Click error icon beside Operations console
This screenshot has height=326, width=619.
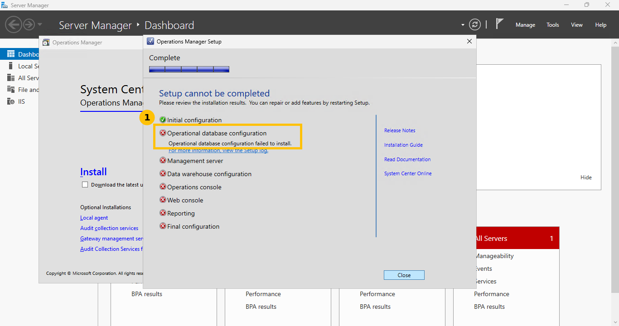(163, 187)
